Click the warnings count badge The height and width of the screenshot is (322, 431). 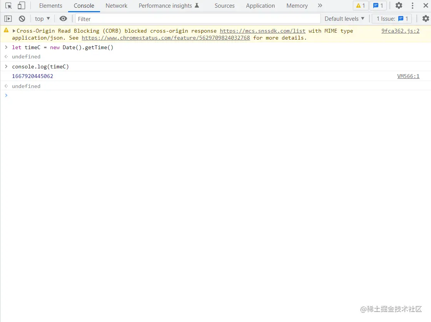[360, 6]
